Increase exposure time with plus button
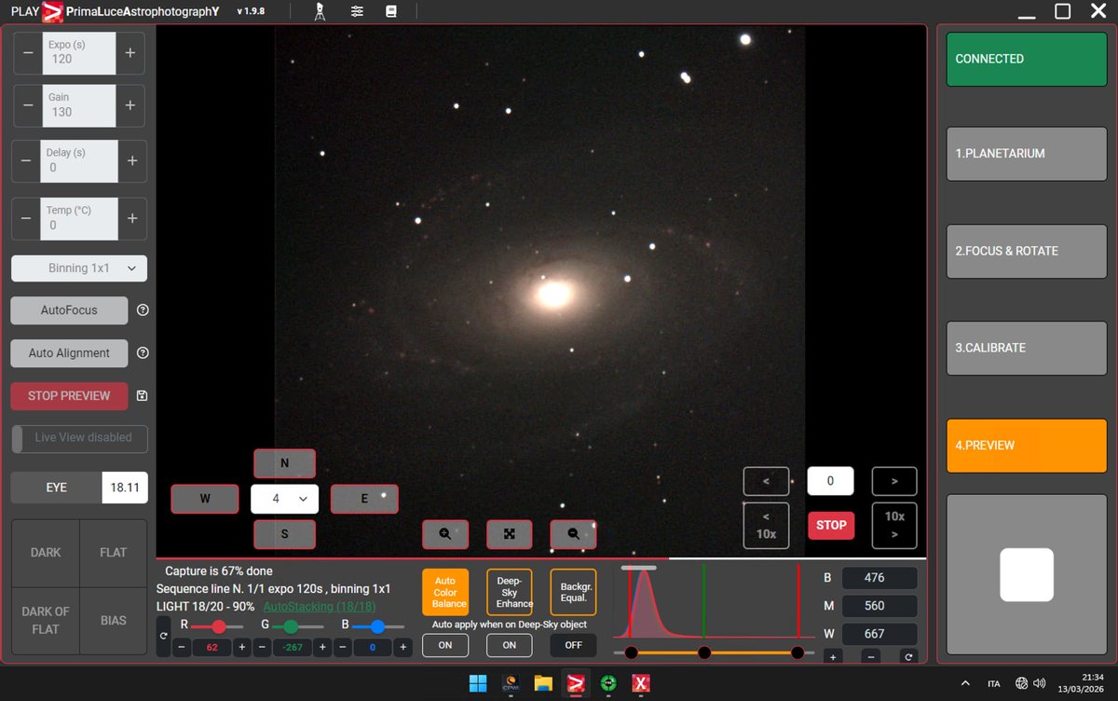1118x701 pixels. (130, 53)
